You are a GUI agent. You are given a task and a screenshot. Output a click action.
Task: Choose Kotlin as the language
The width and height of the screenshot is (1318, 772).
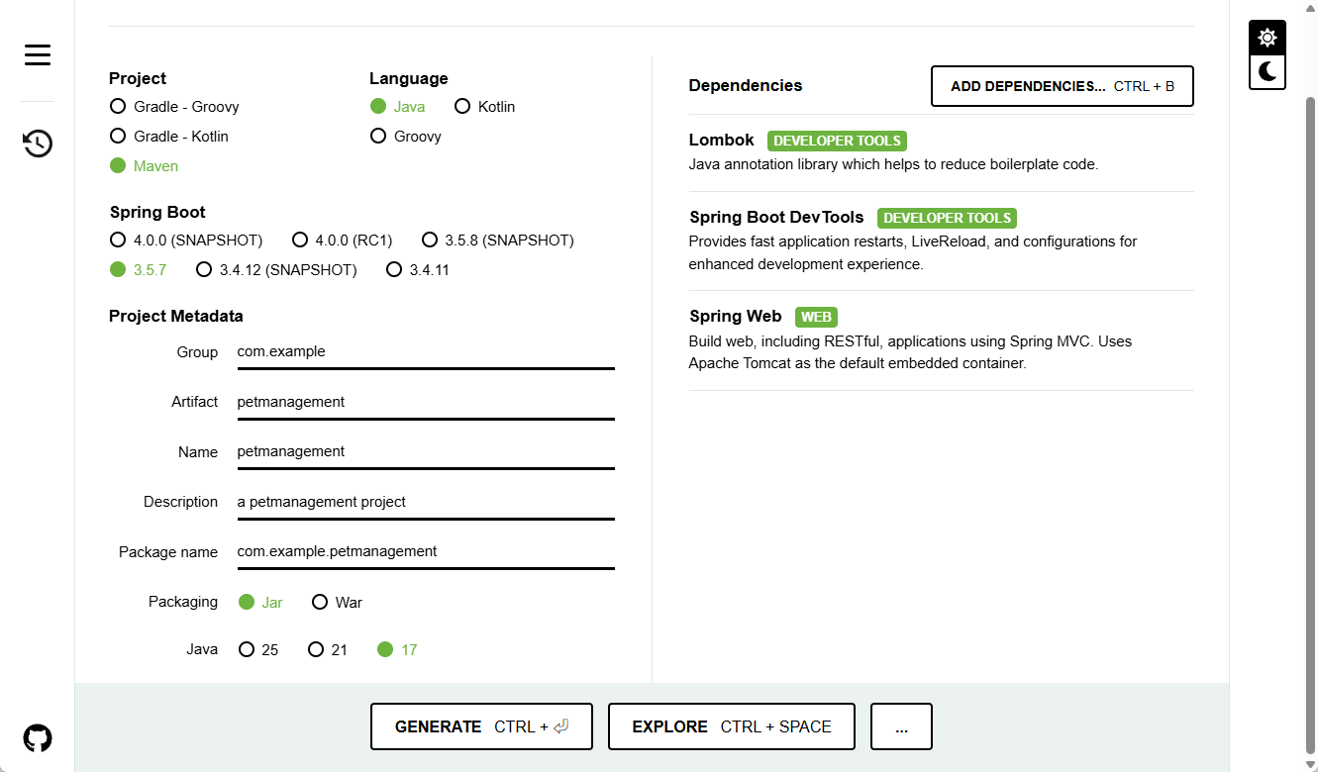tap(461, 106)
